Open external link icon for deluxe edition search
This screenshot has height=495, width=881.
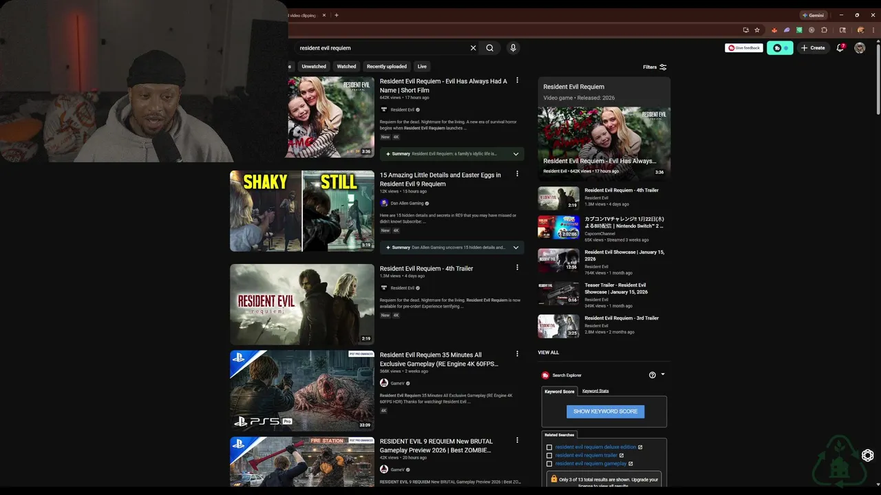(x=640, y=448)
